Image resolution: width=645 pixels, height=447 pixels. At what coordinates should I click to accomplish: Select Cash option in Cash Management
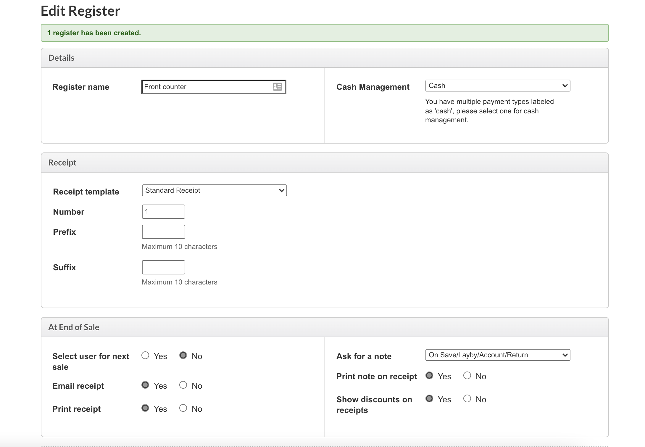pos(497,86)
